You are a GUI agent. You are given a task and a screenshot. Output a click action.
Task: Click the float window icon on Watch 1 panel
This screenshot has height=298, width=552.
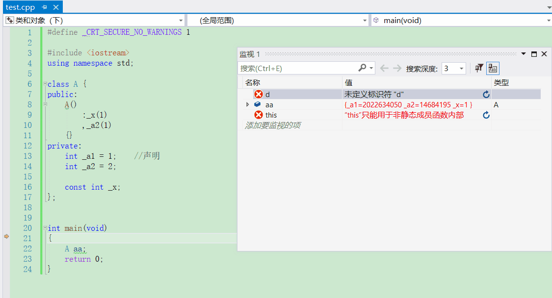click(x=534, y=54)
